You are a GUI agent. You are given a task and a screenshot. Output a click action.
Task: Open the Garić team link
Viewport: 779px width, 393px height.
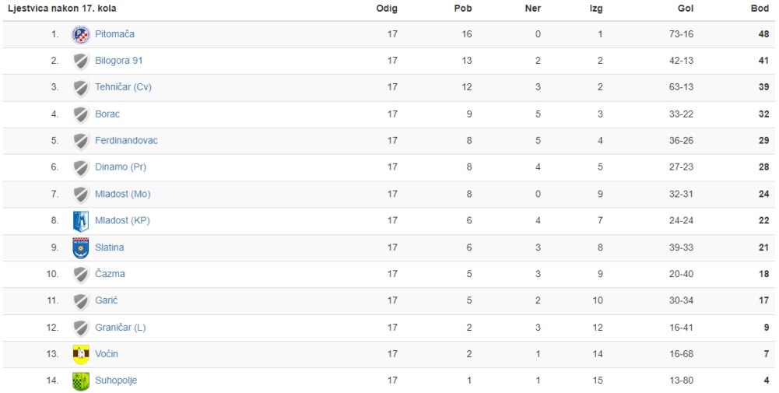click(107, 300)
